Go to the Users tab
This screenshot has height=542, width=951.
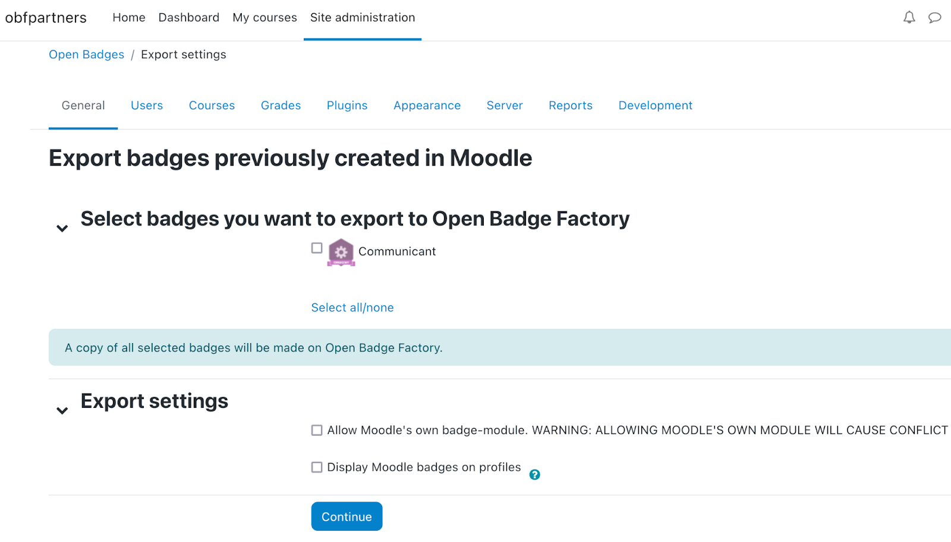pos(147,106)
